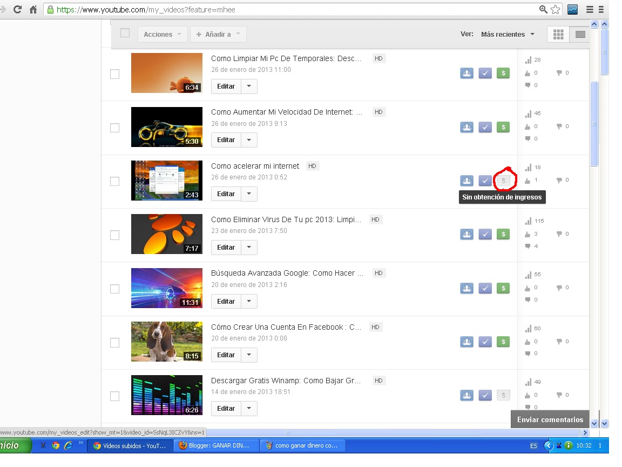622x467 pixels.
Task: Click the 10:32 clock in system tray
Action: (x=584, y=445)
